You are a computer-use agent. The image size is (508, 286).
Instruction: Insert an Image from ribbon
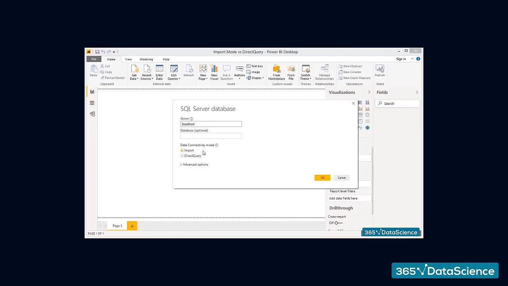253,72
